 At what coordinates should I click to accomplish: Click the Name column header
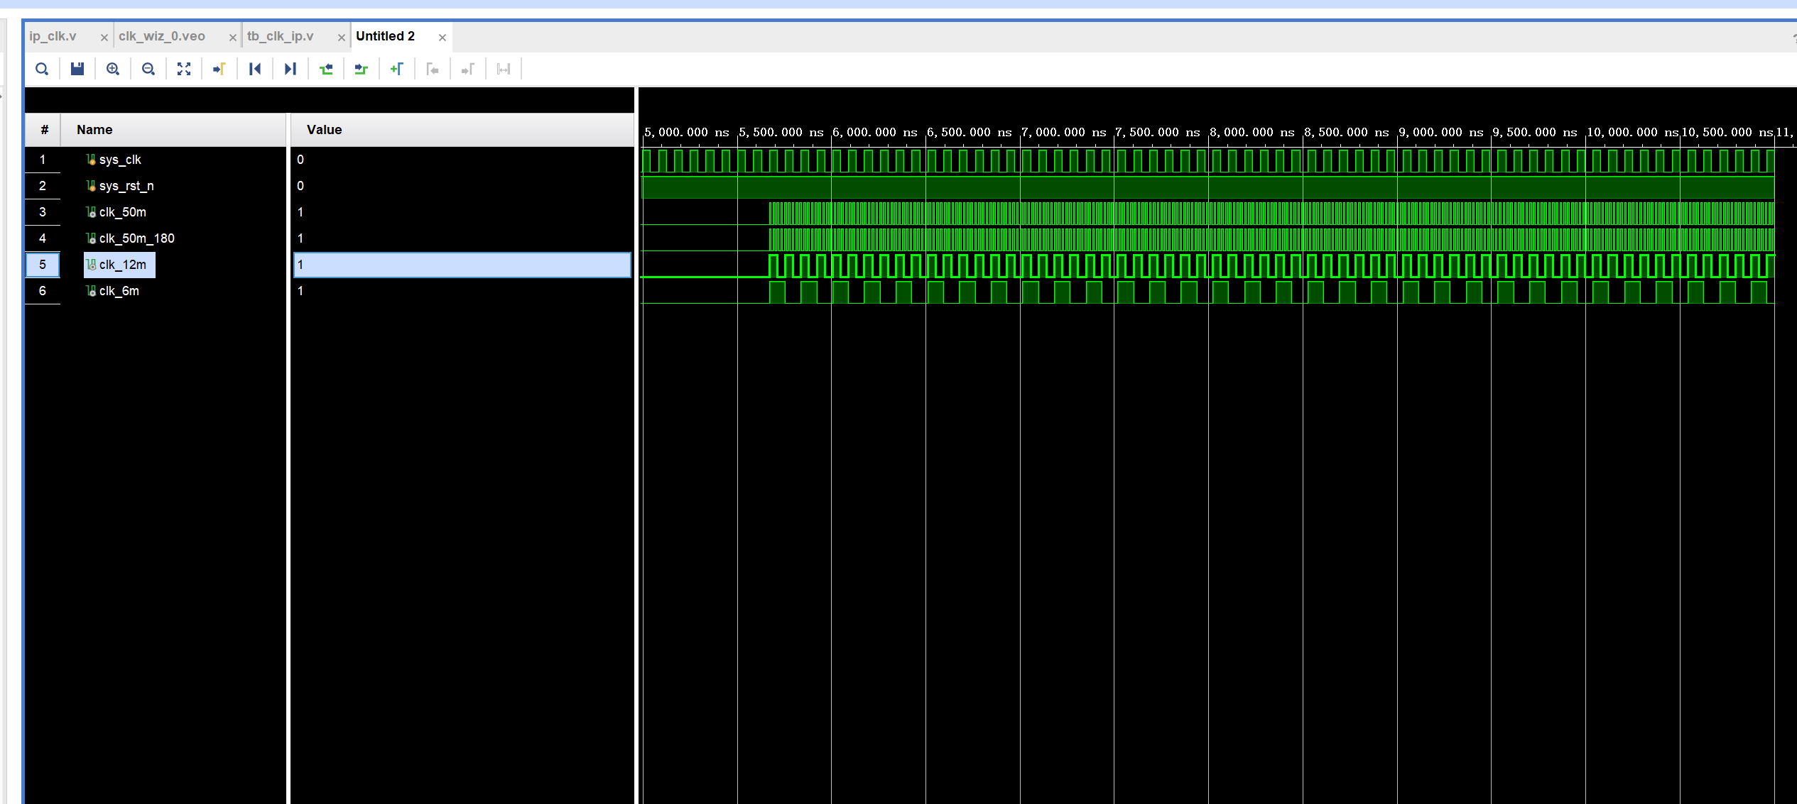click(94, 130)
